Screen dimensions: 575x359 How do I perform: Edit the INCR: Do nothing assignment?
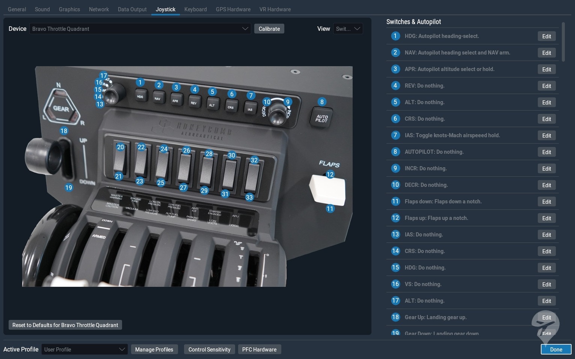tap(546, 169)
